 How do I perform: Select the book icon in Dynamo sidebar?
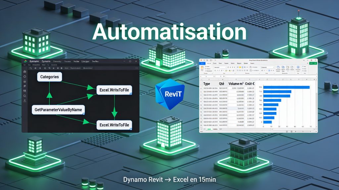coord(25,91)
